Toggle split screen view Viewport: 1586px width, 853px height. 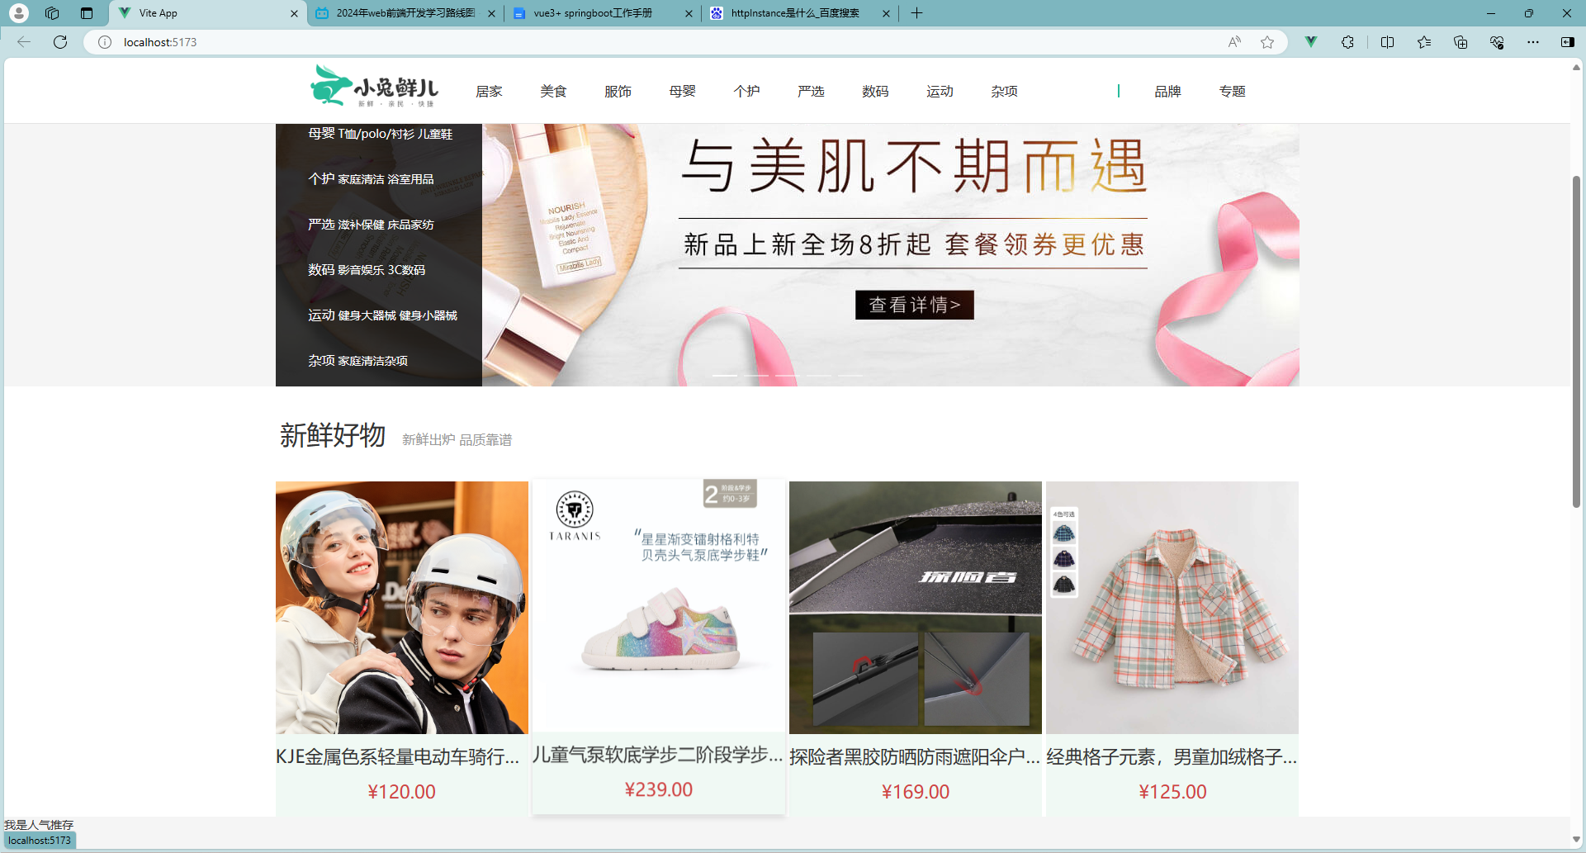(x=1387, y=42)
